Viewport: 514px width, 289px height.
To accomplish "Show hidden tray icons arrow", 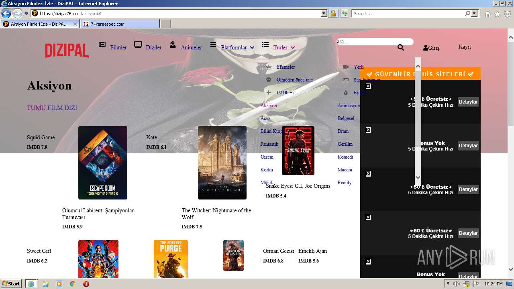I will 448,284.
